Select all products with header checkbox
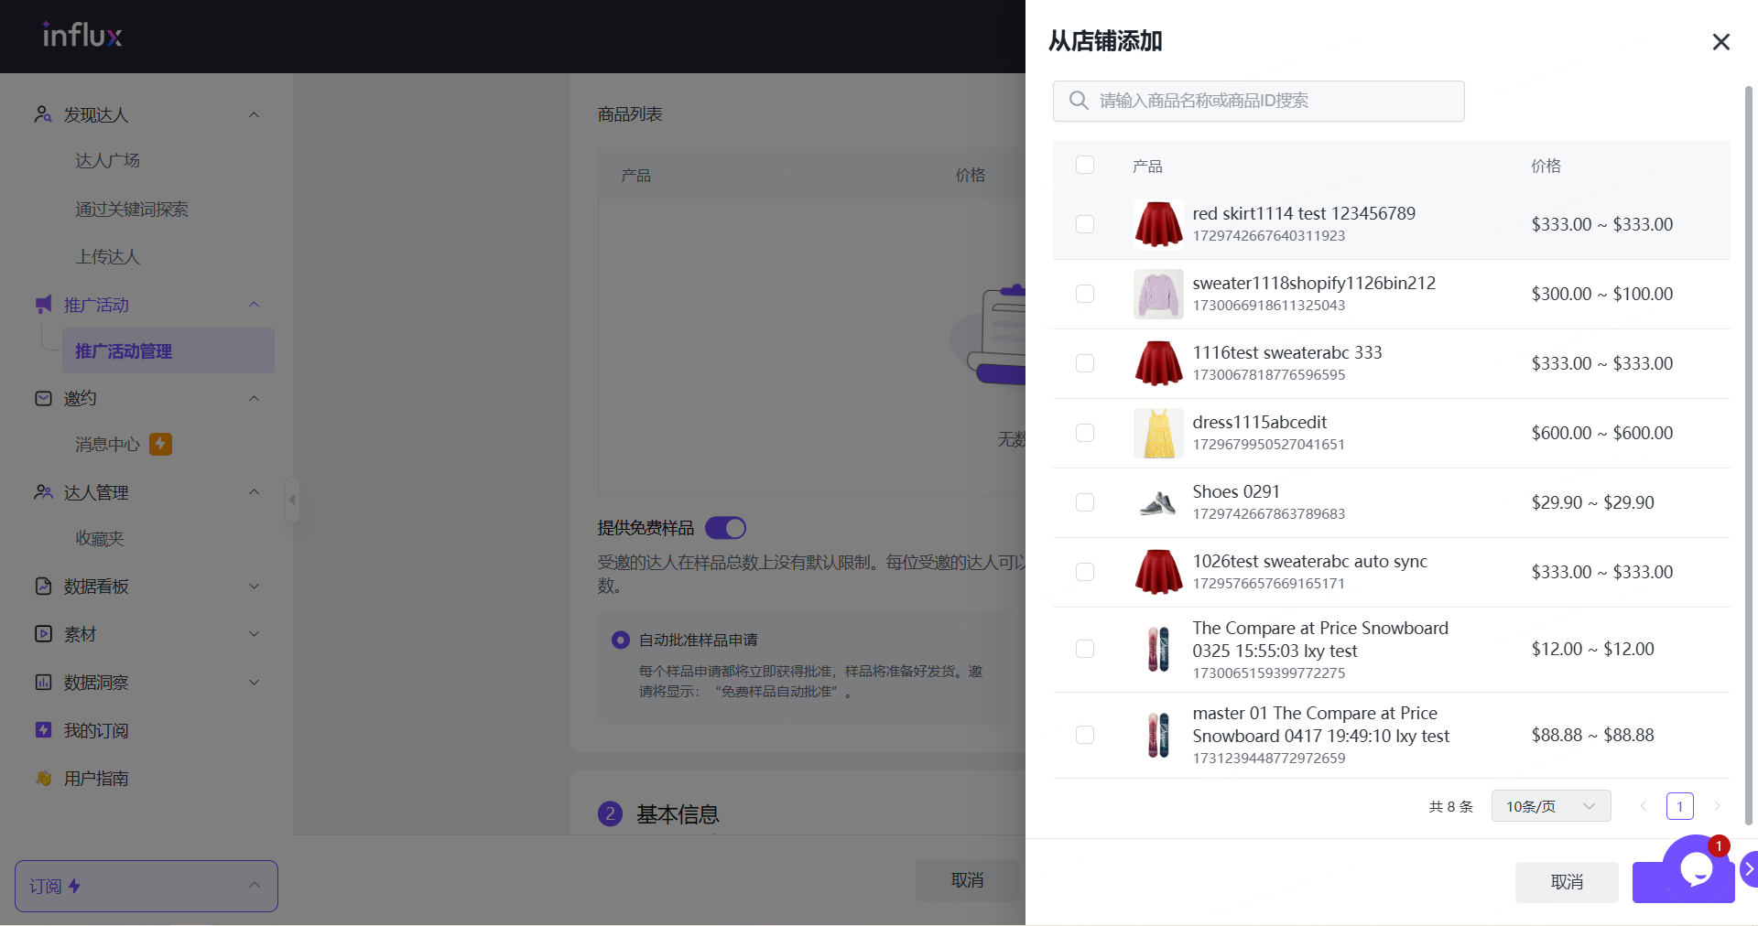 click(x=1085, y=165)
